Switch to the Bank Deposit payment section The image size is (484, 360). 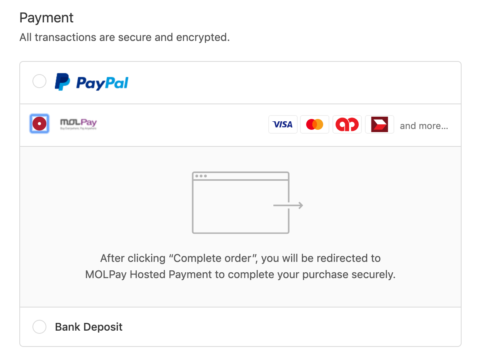[89, 327]
